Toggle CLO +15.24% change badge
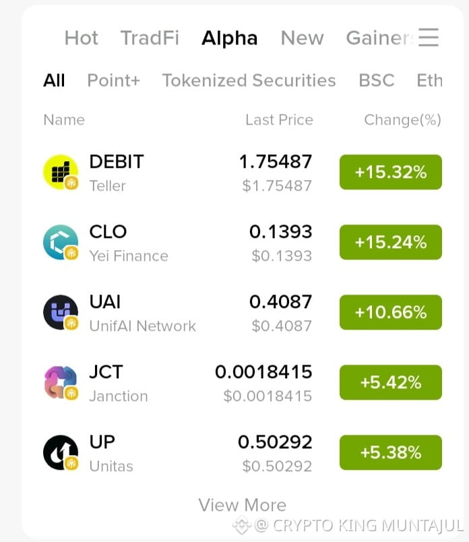469x542 pixels. [391, 242]
